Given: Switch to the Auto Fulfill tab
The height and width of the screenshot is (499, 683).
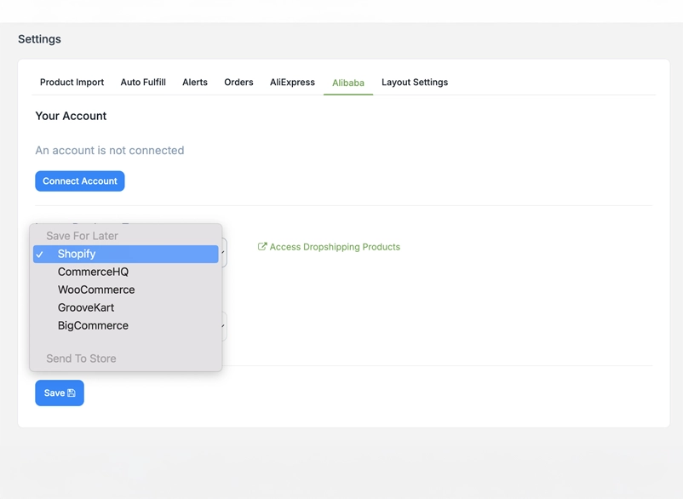Looking at the screenshot, I should point(143,83).
